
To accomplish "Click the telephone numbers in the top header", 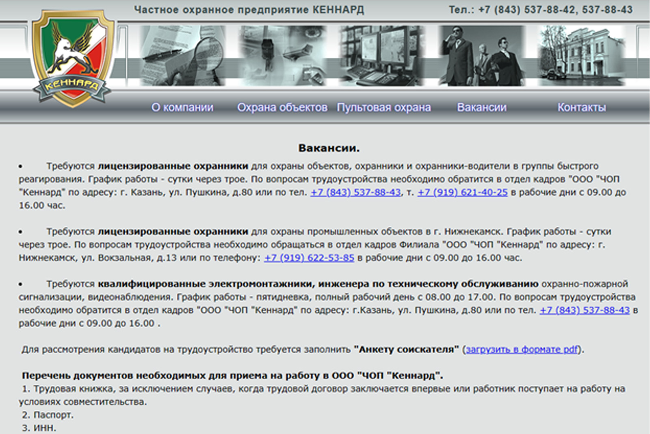I will [x=540, y=10].
